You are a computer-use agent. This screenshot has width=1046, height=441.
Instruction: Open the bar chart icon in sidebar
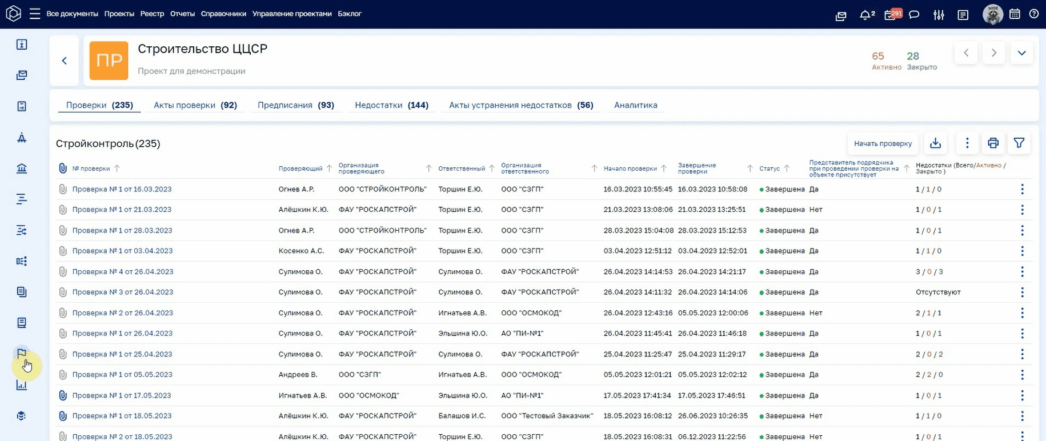[22, 385]
